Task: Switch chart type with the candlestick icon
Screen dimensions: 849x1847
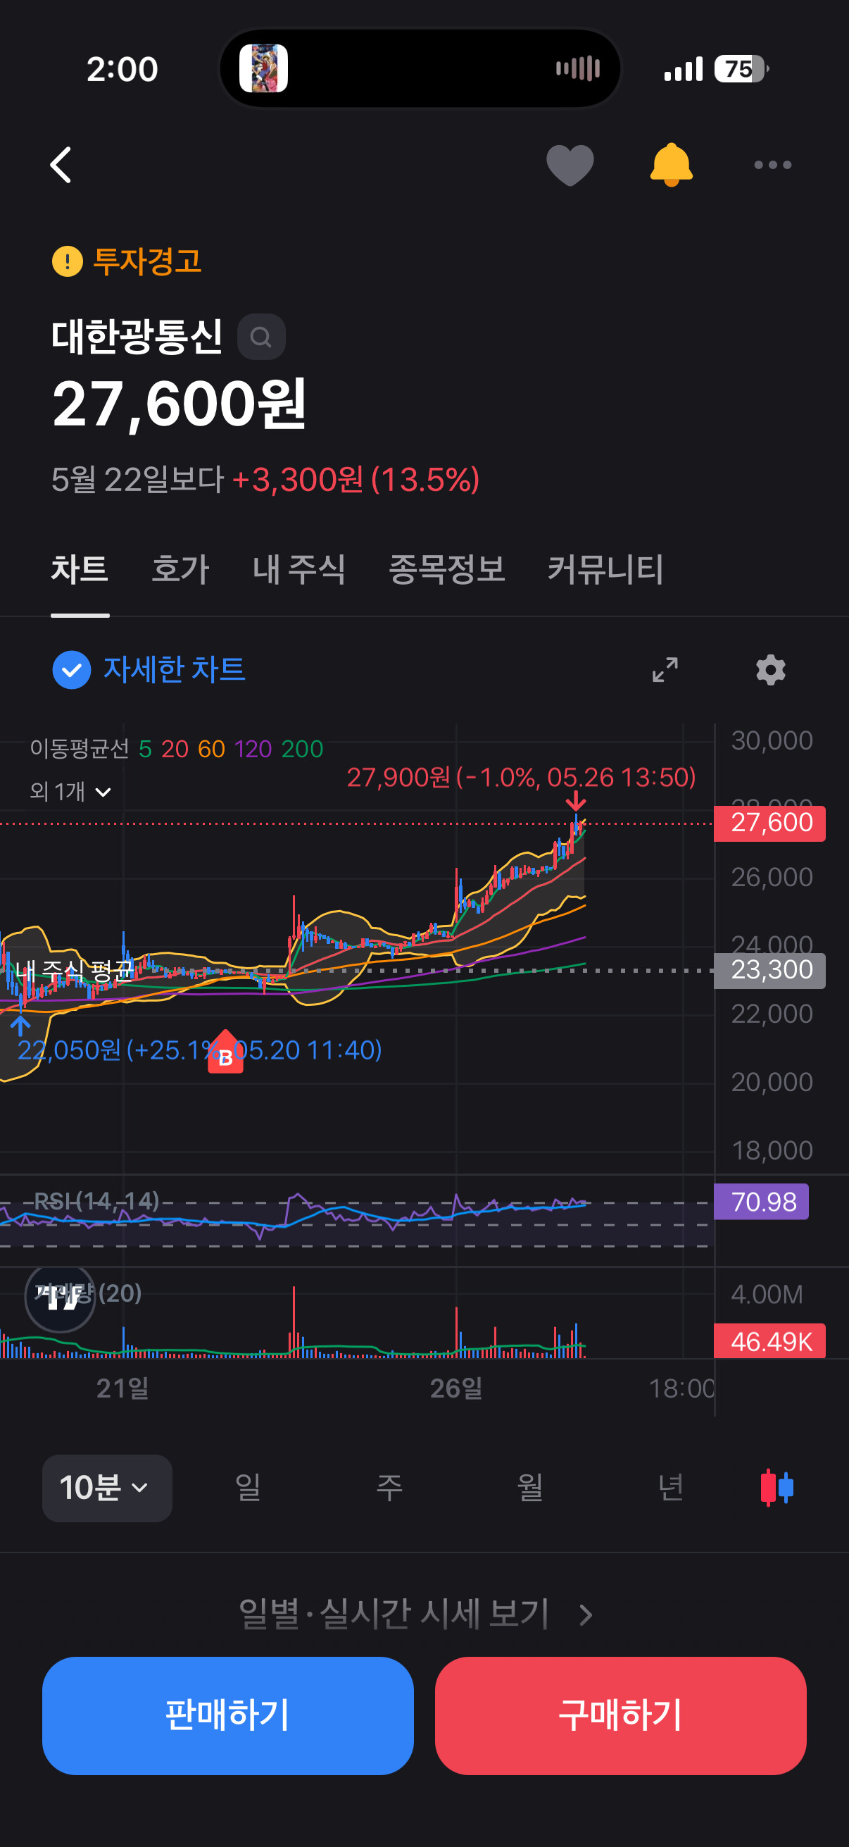Action: point(776,1487)
